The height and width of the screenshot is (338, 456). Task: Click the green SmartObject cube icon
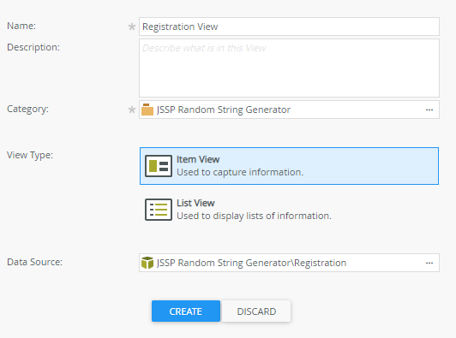[147, 263]
